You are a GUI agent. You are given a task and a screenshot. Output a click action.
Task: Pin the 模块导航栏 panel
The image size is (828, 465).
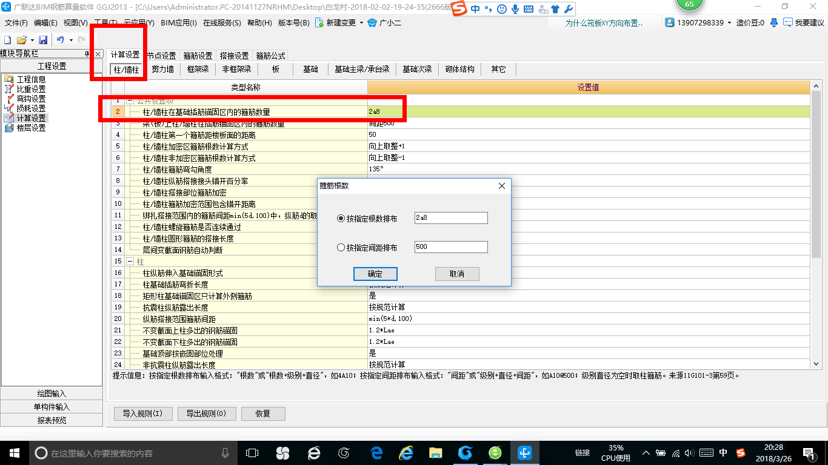[87, 54]
